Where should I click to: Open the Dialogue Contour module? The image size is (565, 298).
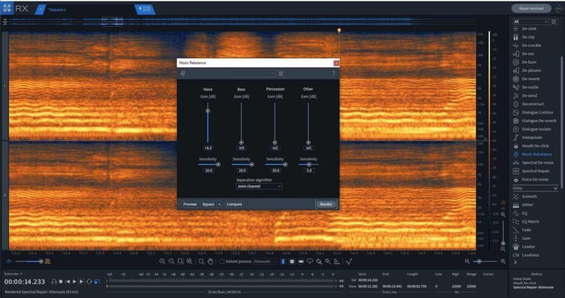[x=538, y=112]
